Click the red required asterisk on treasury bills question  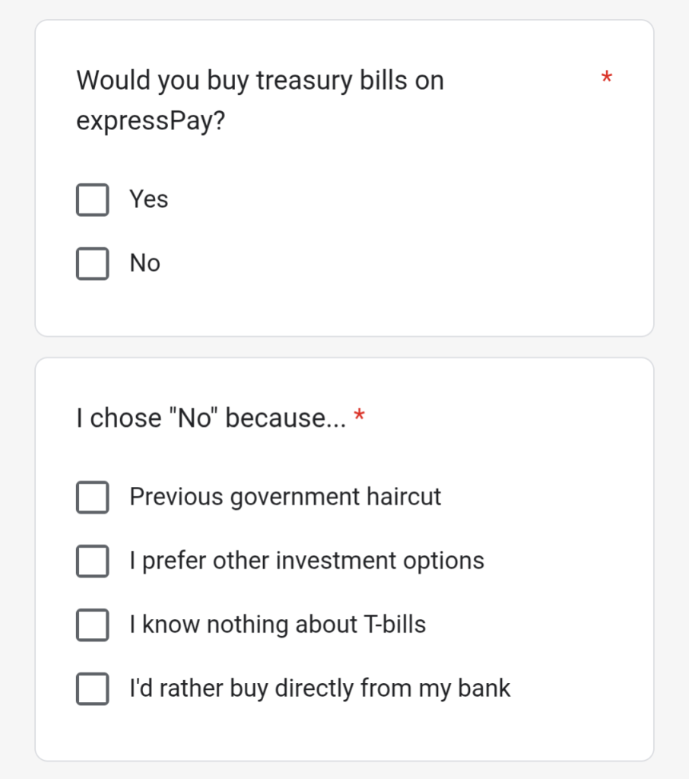pos(607,78)
